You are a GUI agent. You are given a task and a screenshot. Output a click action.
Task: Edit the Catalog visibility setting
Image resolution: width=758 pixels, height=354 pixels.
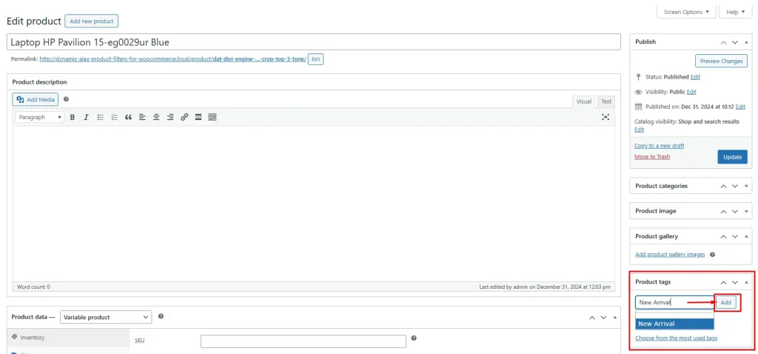point(639,130)
